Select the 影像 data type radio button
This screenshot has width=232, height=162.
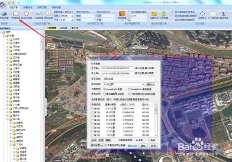(x=137, y=140)
